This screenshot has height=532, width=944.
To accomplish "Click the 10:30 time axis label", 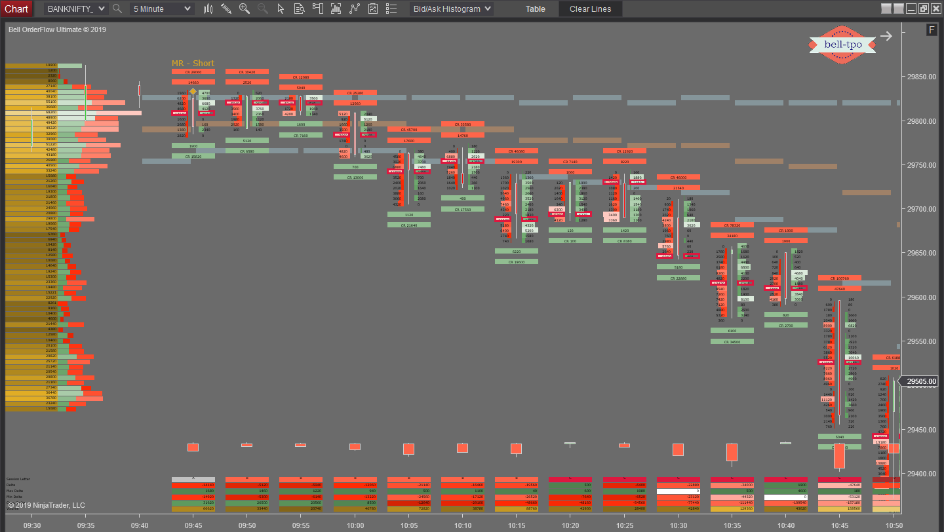I will pyautogui.click(x=678, y=525).
